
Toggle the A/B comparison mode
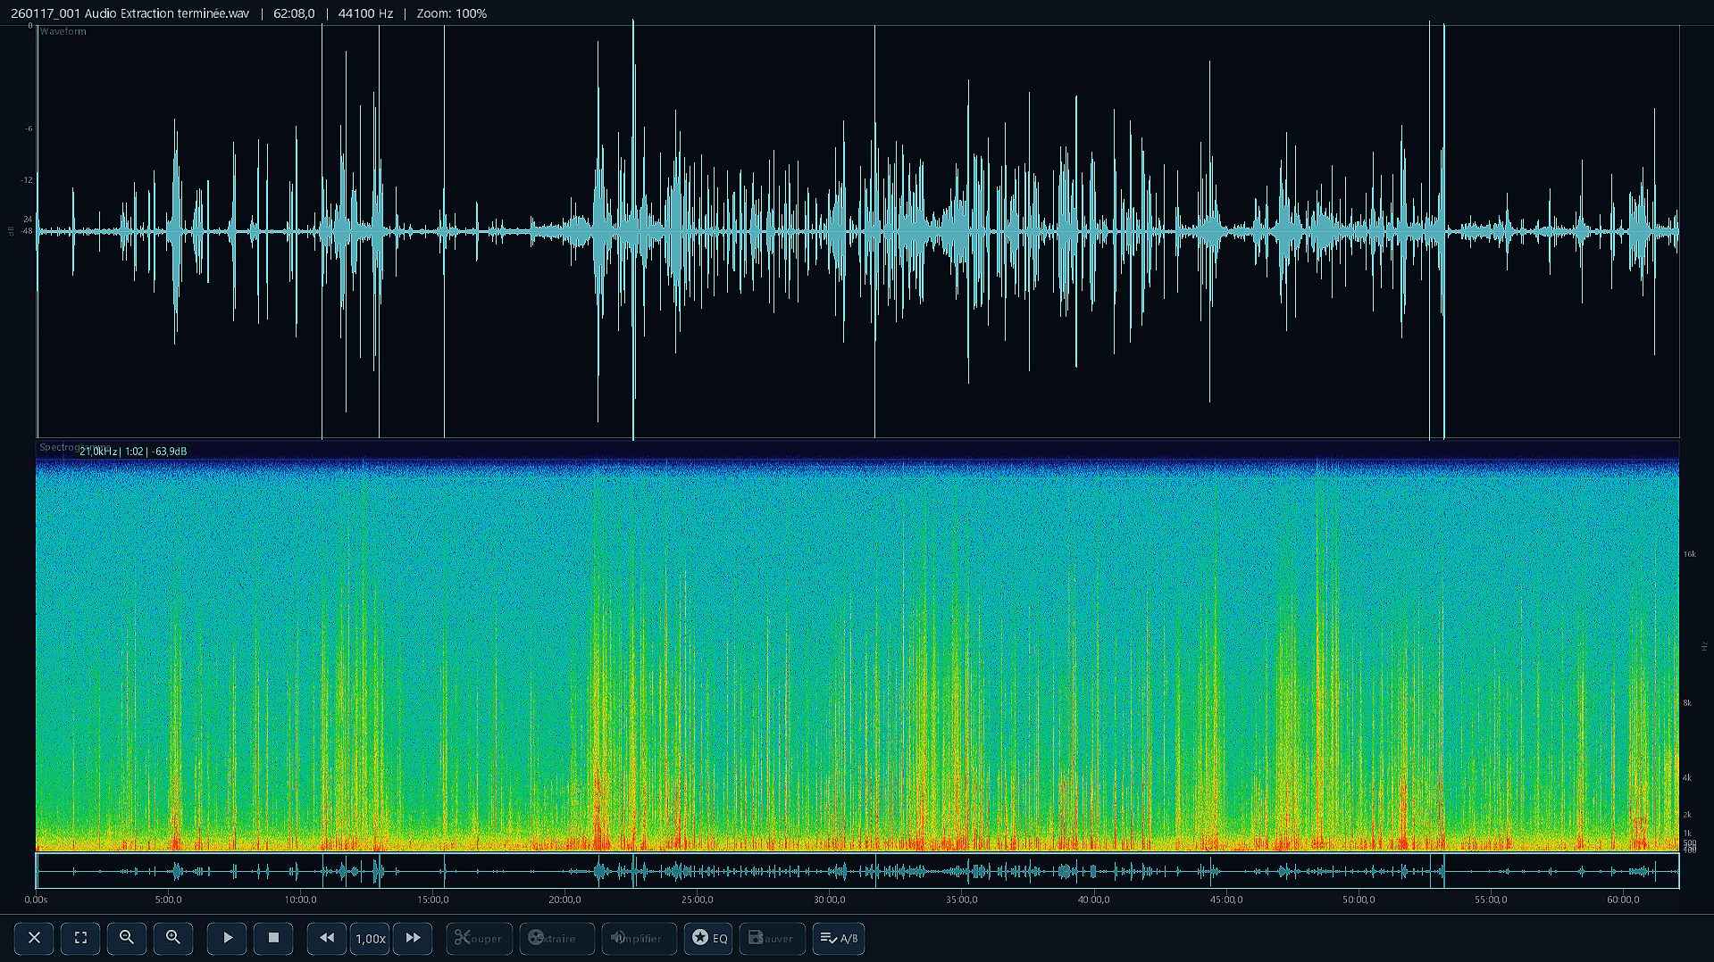(838, 938)
